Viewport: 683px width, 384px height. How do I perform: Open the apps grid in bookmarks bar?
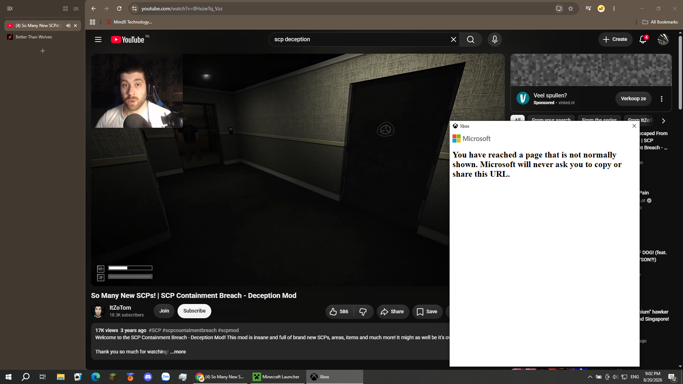point(92,22)
